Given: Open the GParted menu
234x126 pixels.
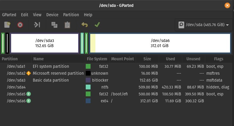Looking at the screenshot, I should tap(9, 15).
